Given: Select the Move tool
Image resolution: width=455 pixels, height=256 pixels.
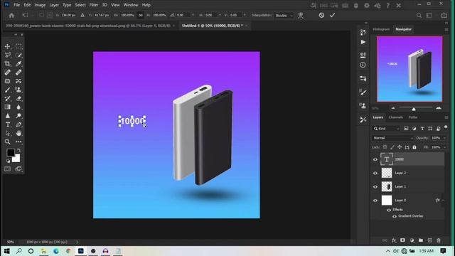Looking at the screenshot, I should point(8,46).
